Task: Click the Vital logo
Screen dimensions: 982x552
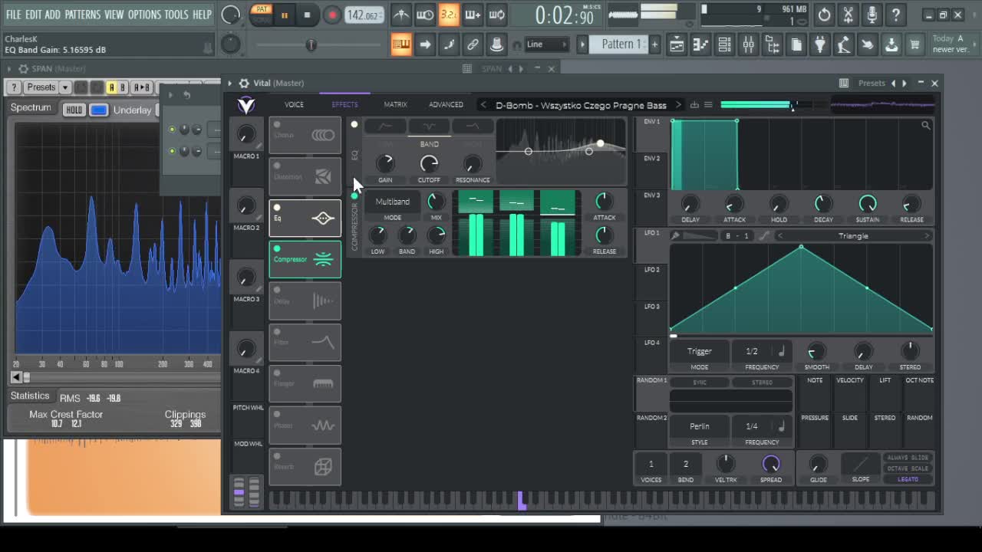Action: click(246, 105)
